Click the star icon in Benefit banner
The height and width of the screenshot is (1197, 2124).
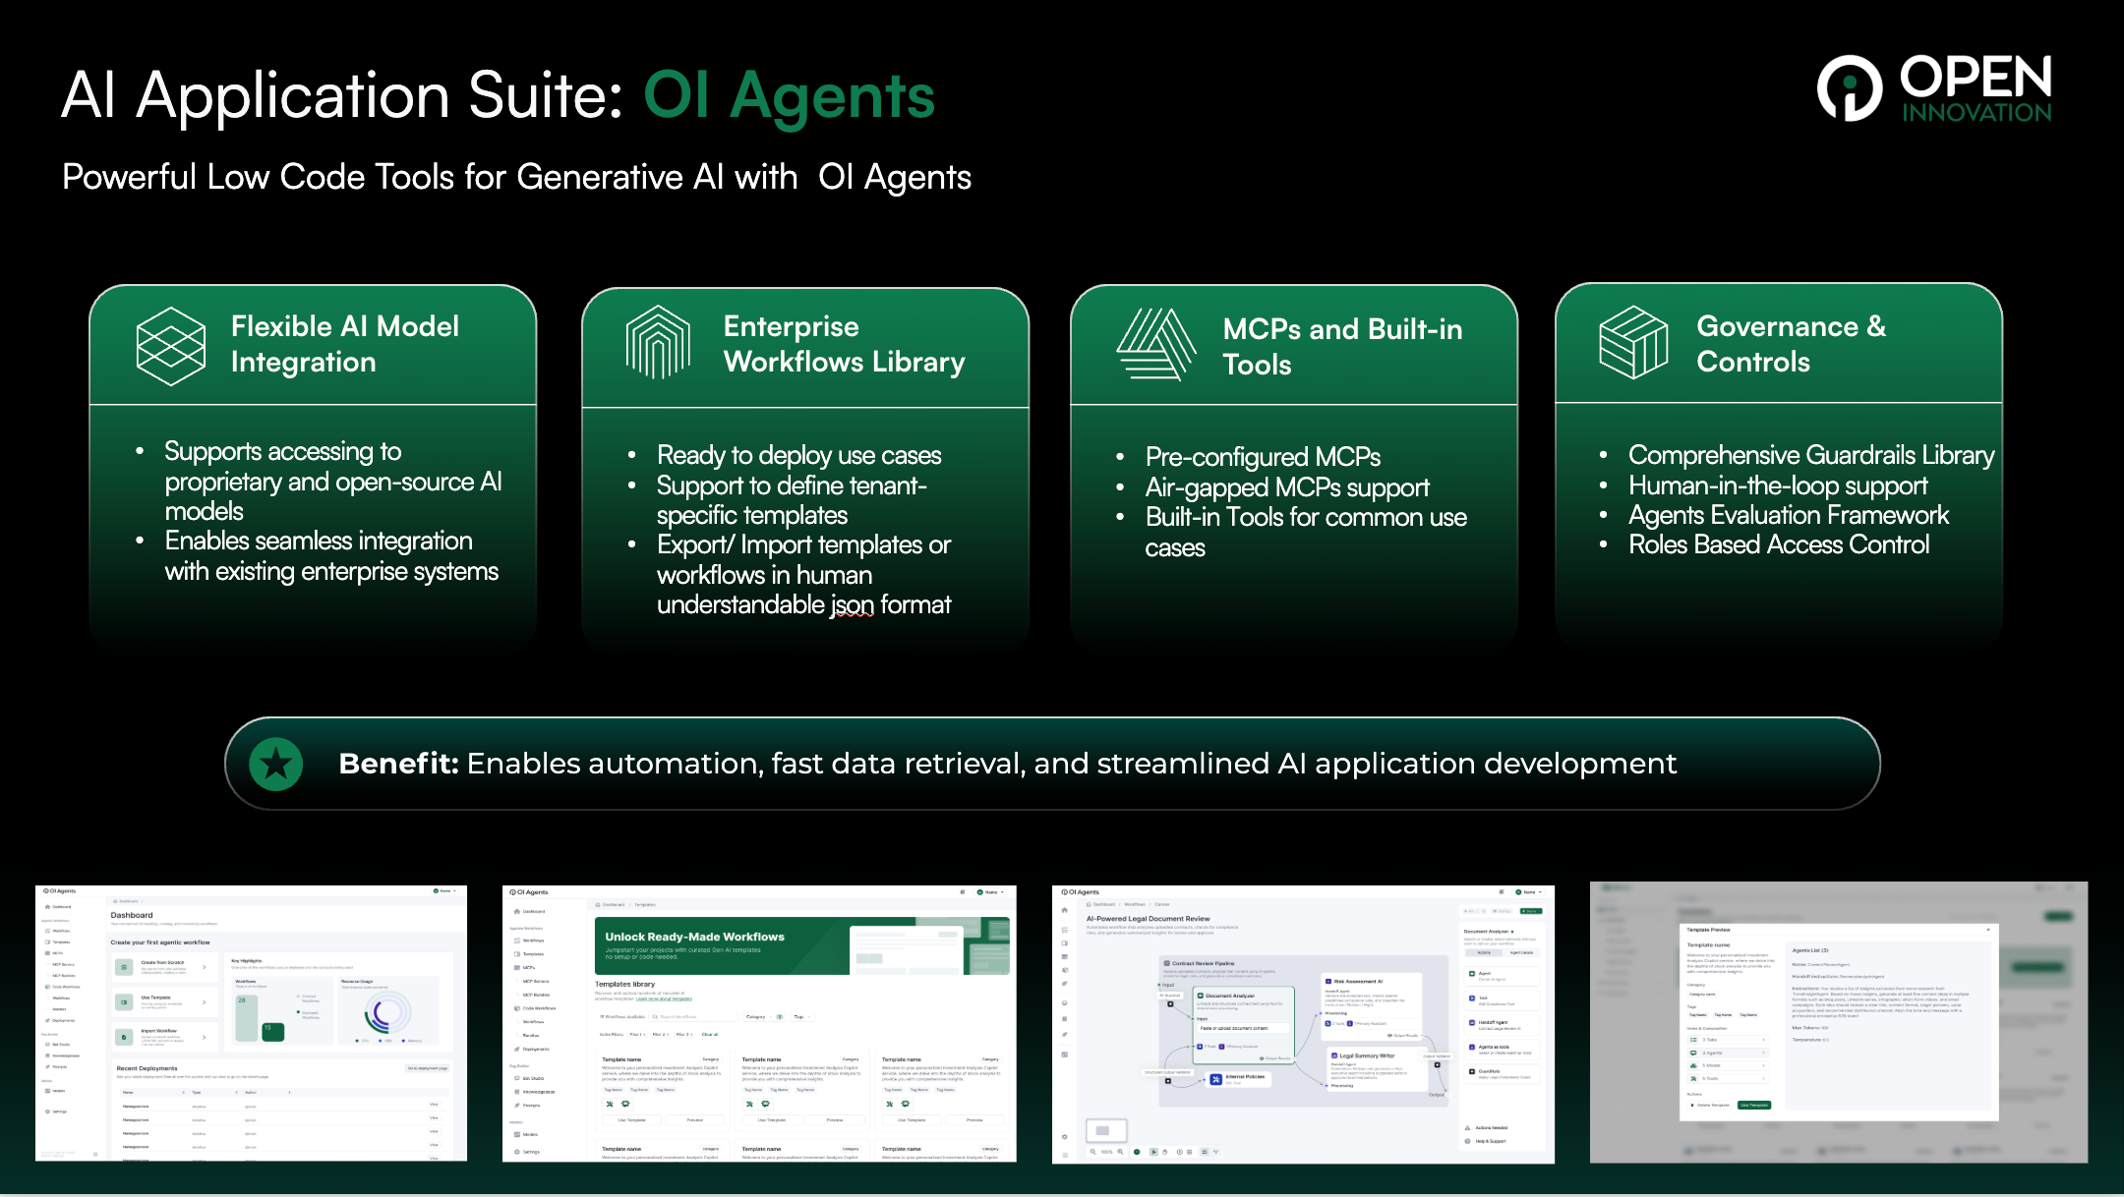276,764
